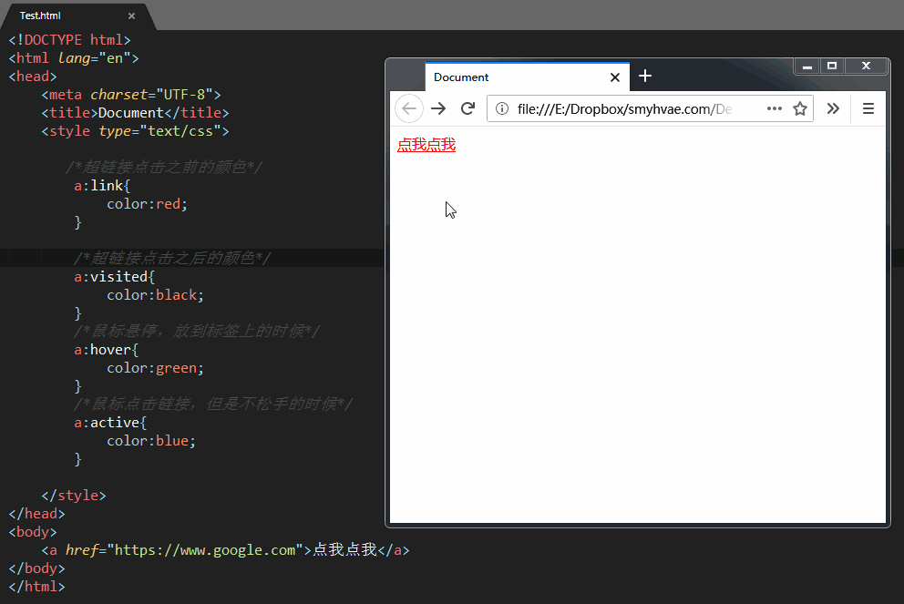Click the page info icon in address bar
The height and width of the screenshot is (604, 904).
tap(501, 108)
